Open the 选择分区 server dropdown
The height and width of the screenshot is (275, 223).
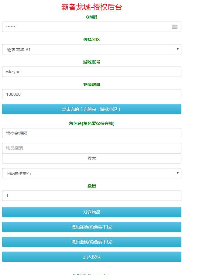(91, 49)
